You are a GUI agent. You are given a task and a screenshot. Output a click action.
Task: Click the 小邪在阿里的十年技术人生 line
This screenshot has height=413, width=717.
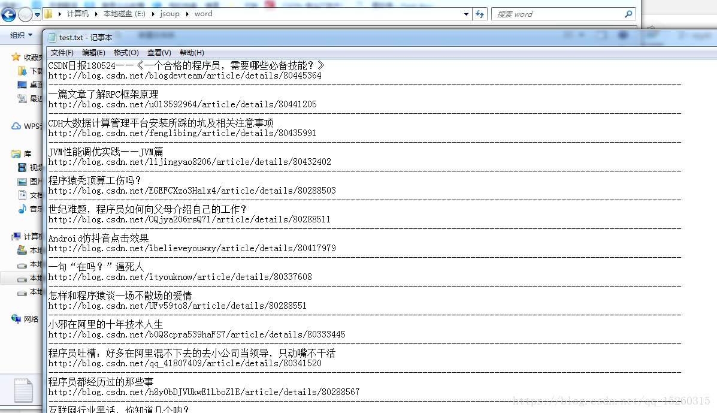click(105, 325)
